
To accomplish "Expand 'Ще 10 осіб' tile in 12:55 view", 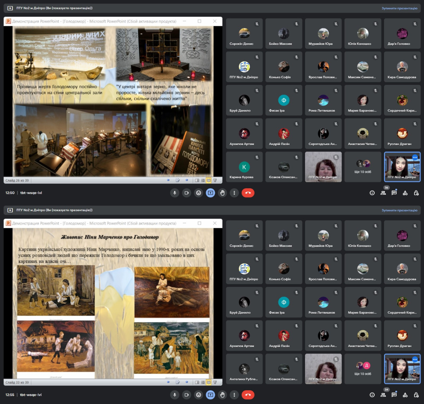I will [x=363, y=369].
